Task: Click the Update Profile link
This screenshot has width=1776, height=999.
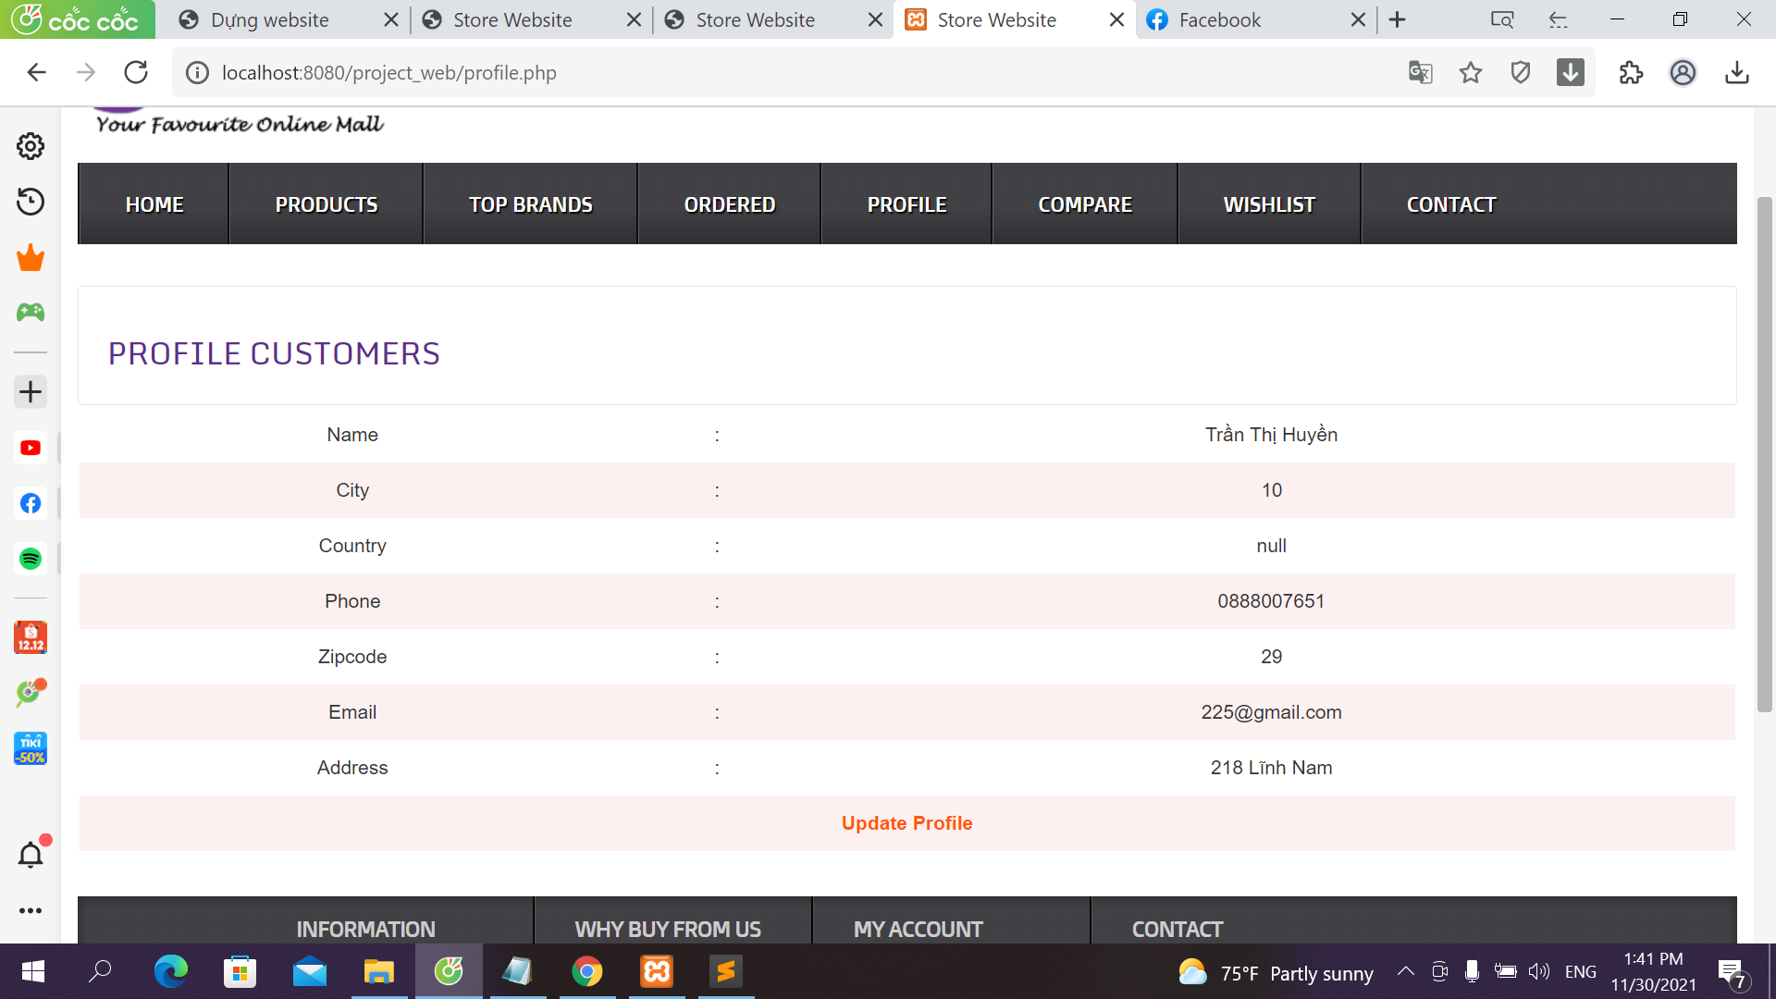Action: point(906,823)
